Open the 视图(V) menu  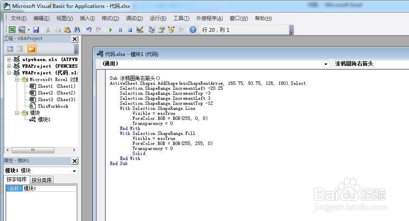click(65, 18)
